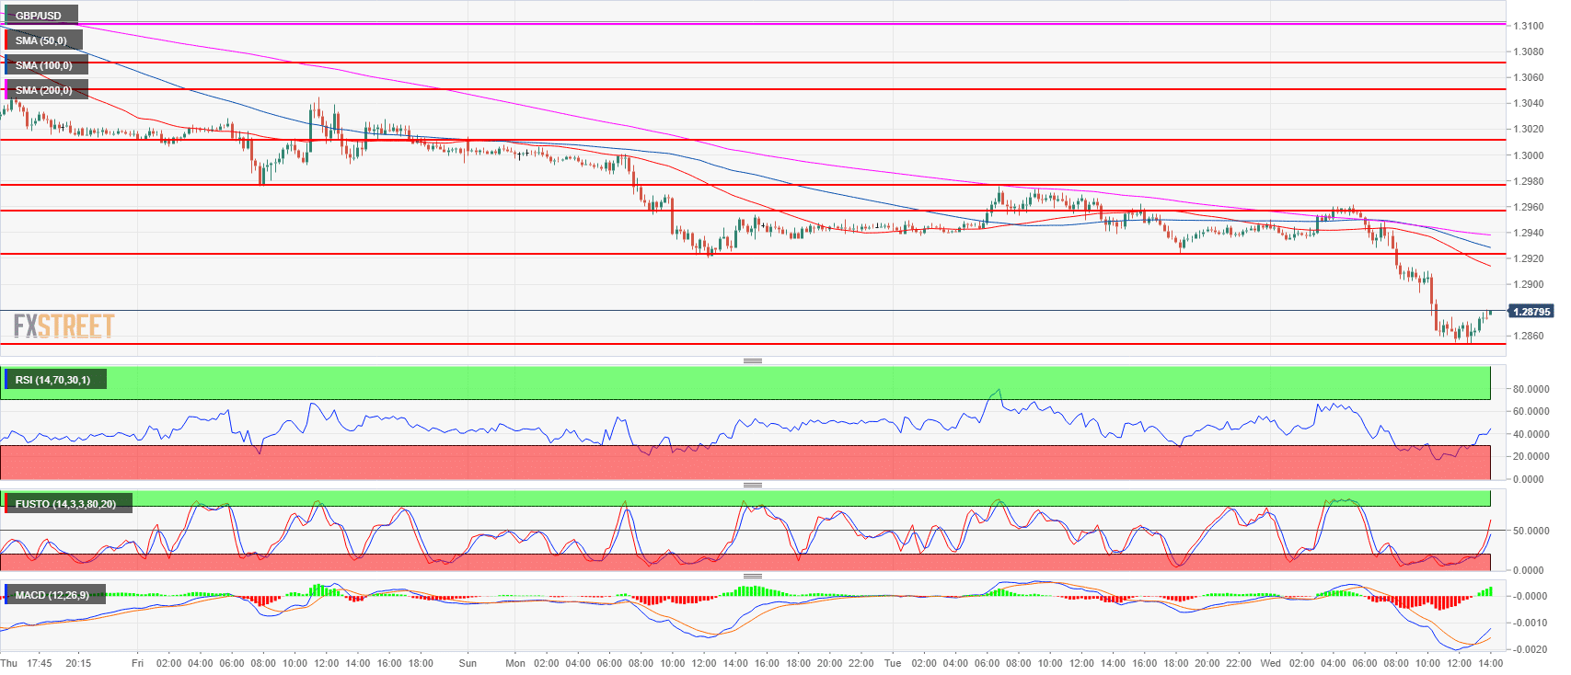Click the 1.3000 price axis value
The height and width of the screenshot is (675, 1571).
point(1529,155)
